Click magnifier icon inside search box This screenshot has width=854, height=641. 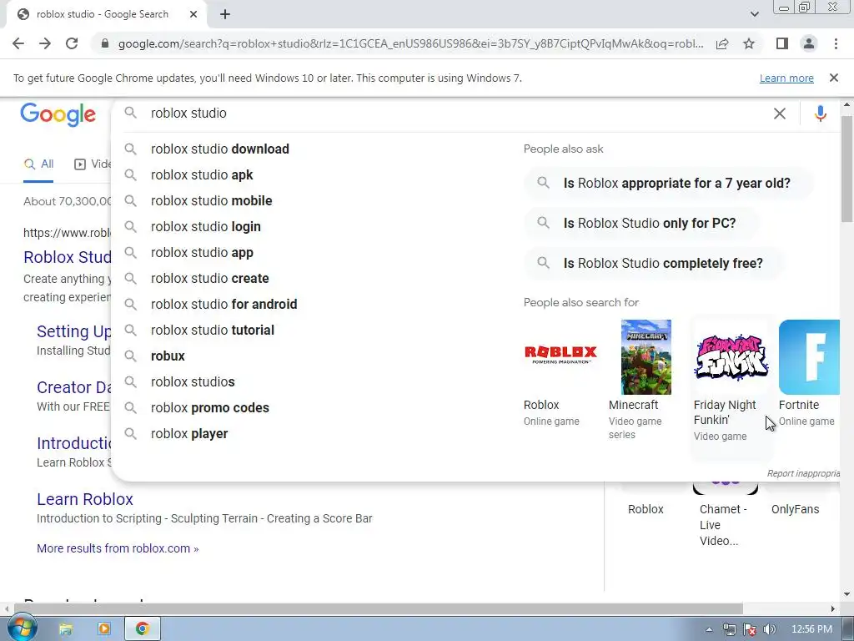tap(130, 113)
